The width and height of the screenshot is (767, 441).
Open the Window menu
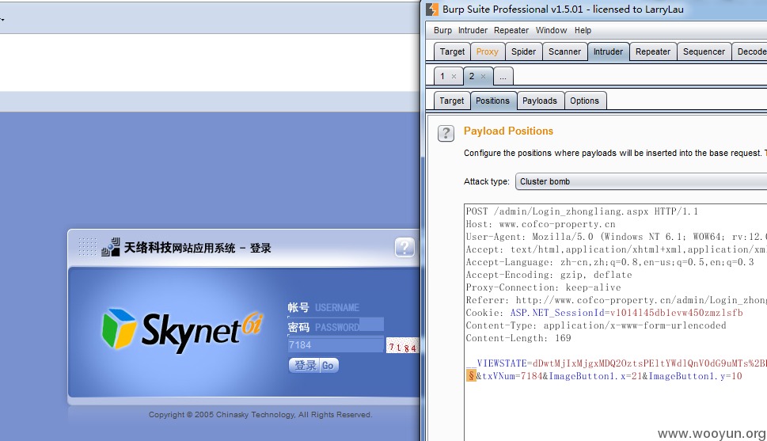(551, 30)
